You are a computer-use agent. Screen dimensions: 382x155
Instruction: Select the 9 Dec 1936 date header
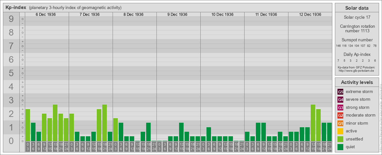point(177,15)
